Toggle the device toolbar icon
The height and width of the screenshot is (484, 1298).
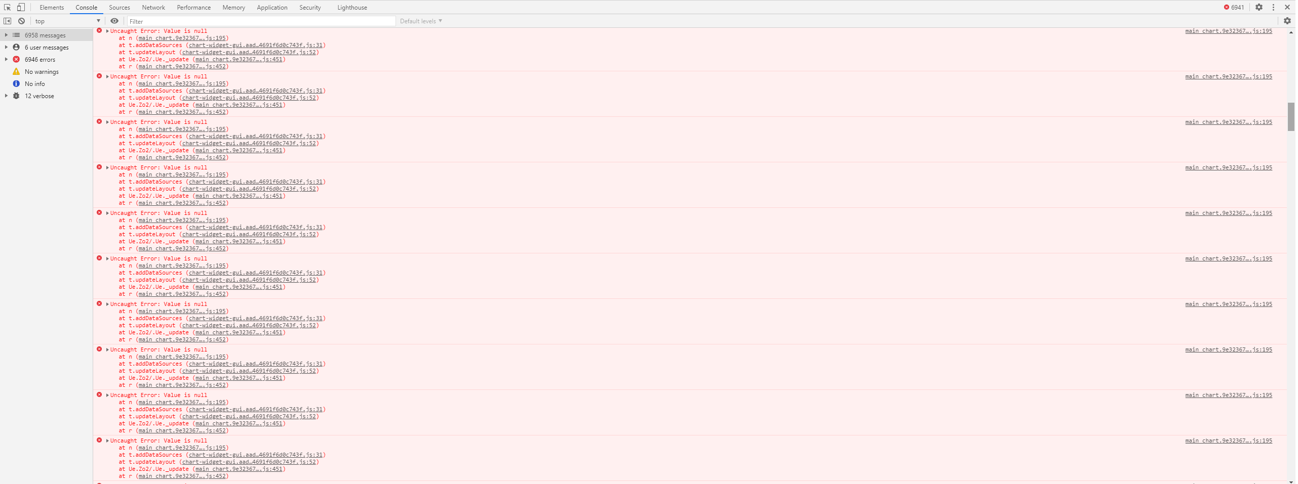tap(21, 7)
